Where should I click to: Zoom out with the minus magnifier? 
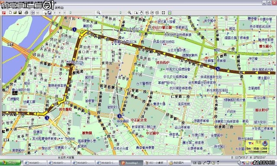99,13
